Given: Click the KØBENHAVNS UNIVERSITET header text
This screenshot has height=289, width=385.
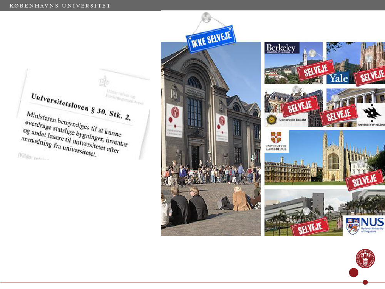Looking at the screenshot, I should (60, 6).
